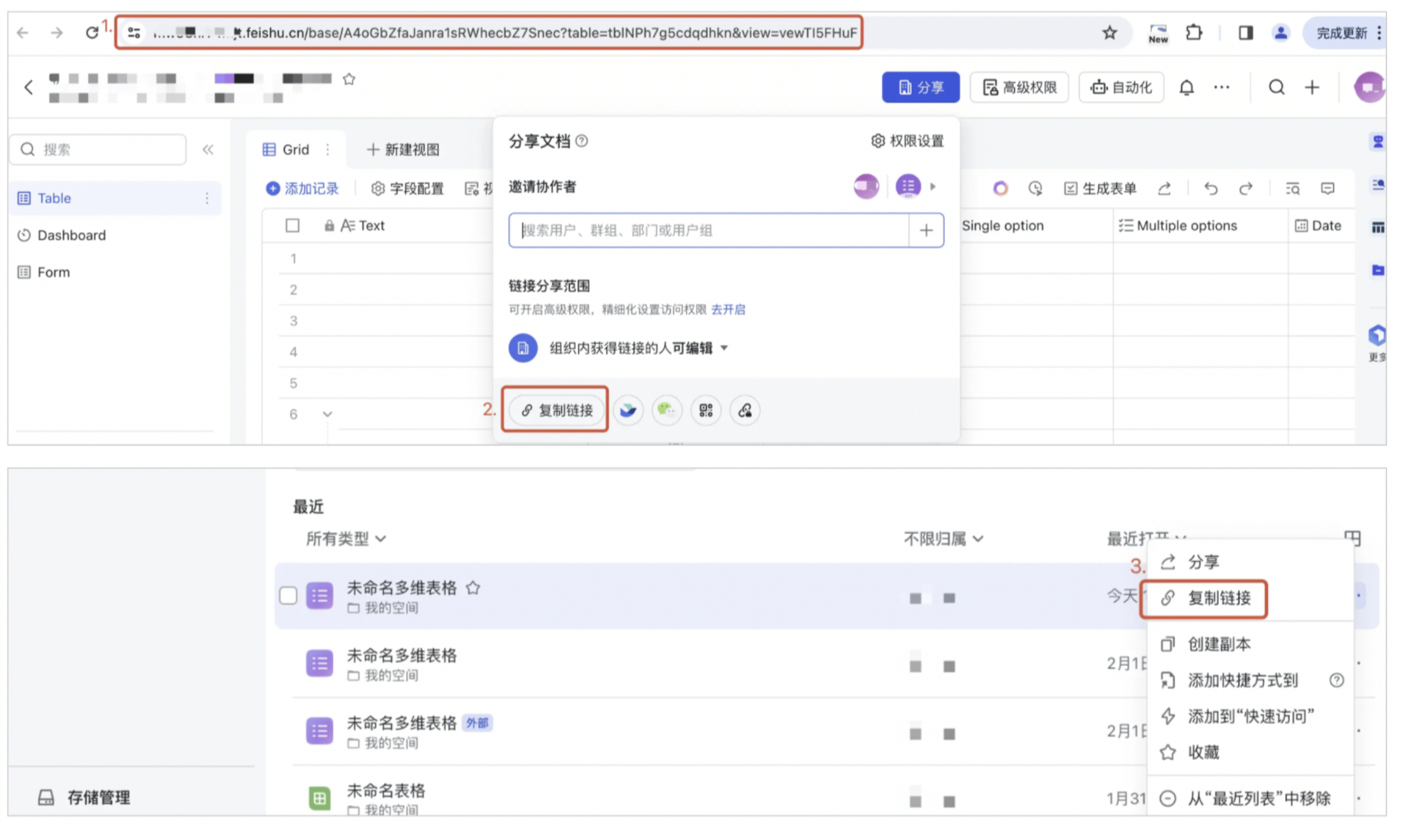Click the QR code share icon
This screenshot has width=1407, height=828.
pyautogui.click(x=705, y=410)
